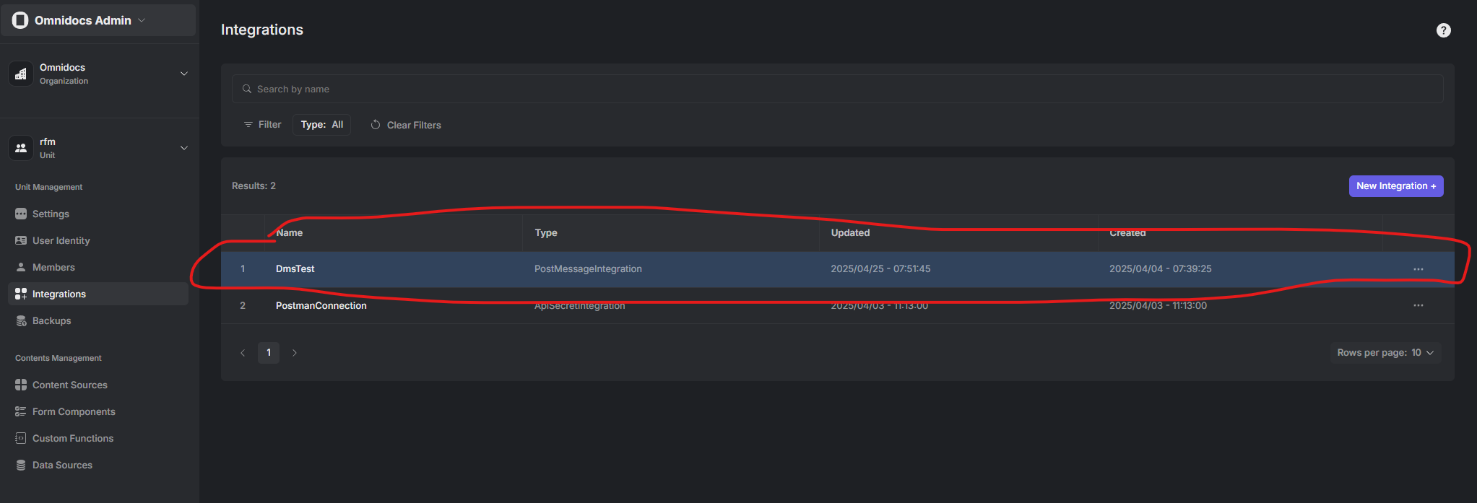Open Backups in the sidebar

[51, 320]
